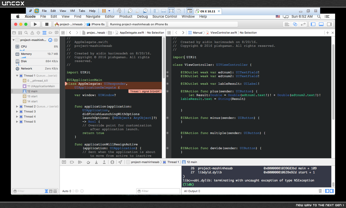Image resolution: width=346 pixels, height=208 pixels.
Task: Open the Debug menu
Action: point(142,16)
